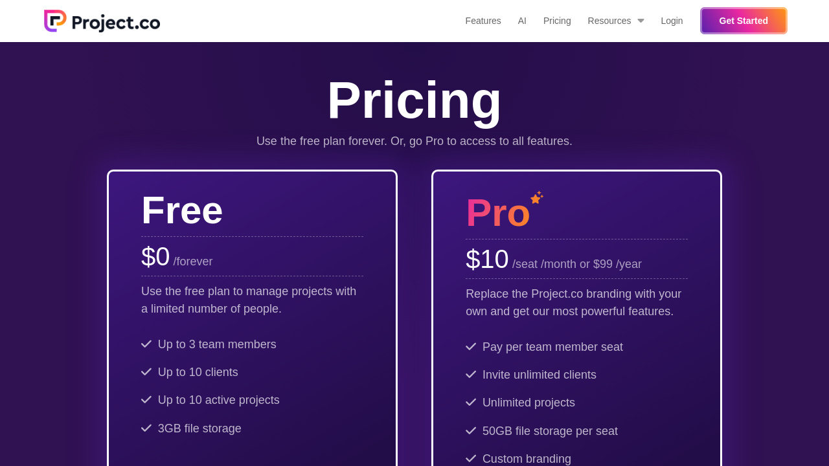Go to the AI page
This screenshot has height=466, width=829.
coord(522,21)
